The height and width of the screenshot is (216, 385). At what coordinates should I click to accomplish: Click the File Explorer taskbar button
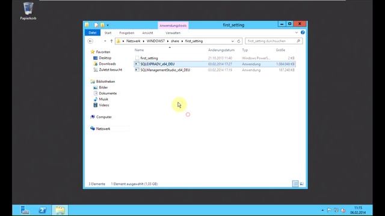click(x=60, y=210)
